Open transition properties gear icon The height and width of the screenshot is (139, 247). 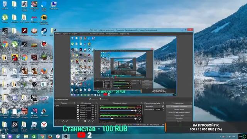click(163, 107)
